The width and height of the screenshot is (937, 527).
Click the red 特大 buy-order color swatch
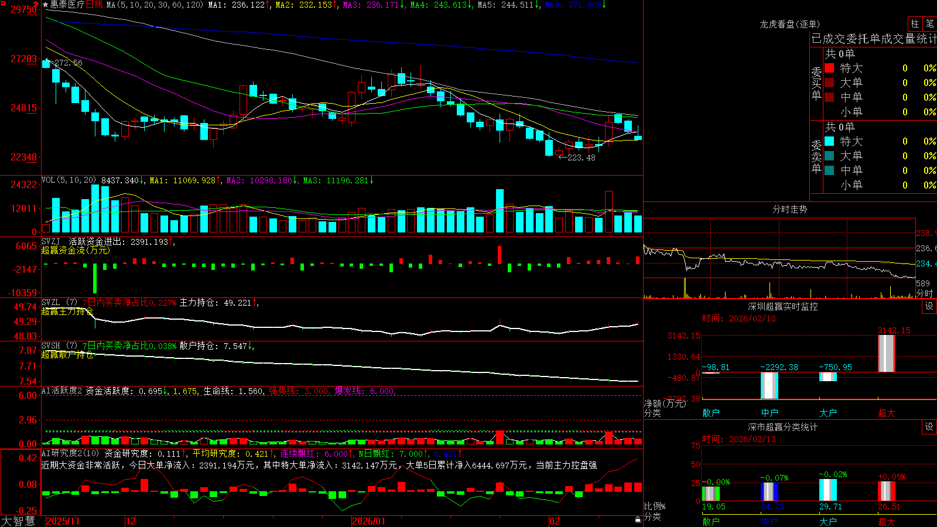pos(829,68)
